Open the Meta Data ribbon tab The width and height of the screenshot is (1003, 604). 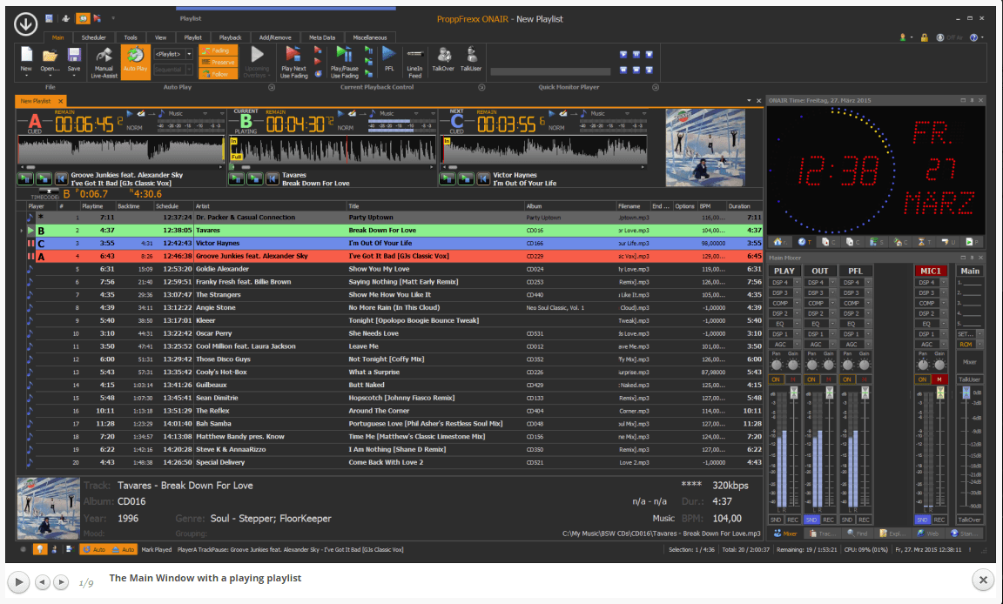coord(321,37)
